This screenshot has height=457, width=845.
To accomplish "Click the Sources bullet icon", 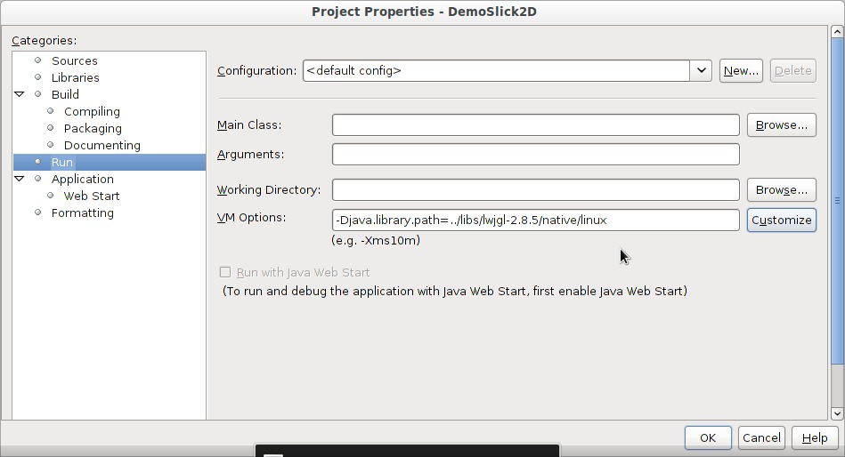I will click(37, 60).
